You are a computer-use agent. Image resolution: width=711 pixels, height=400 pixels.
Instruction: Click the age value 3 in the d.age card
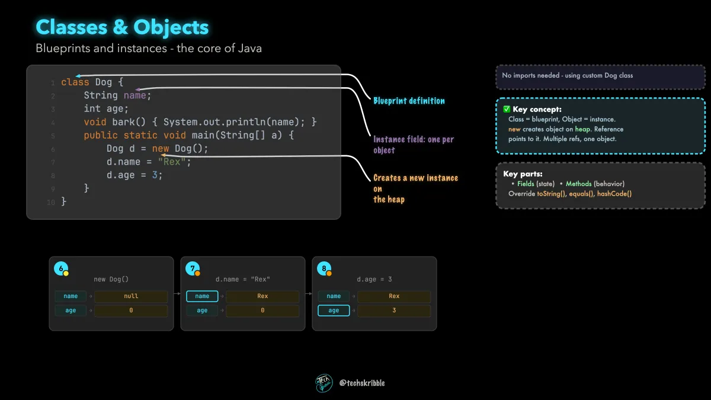(394, 311)
